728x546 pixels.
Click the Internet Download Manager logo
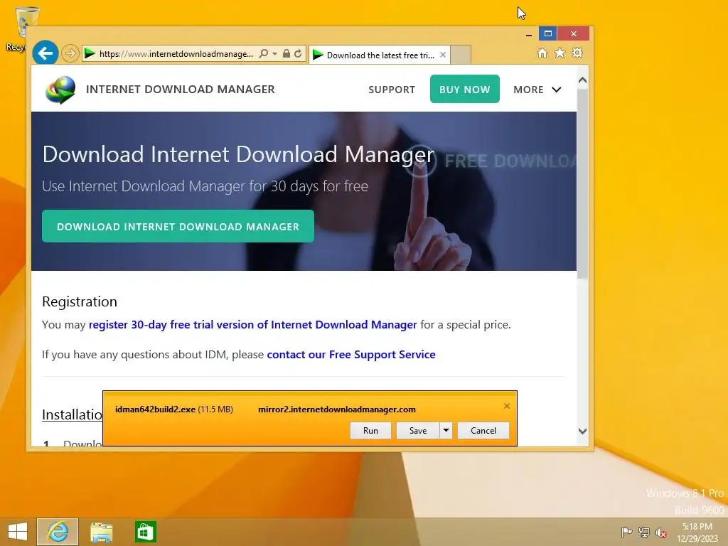60,90
